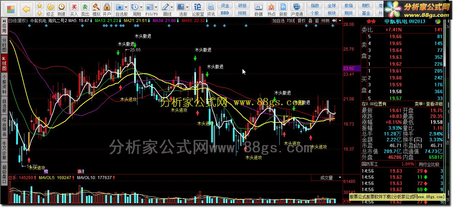Open the 个股资料 sidebar tab
This screenshot has width=453, height=208.
(4, 84)
